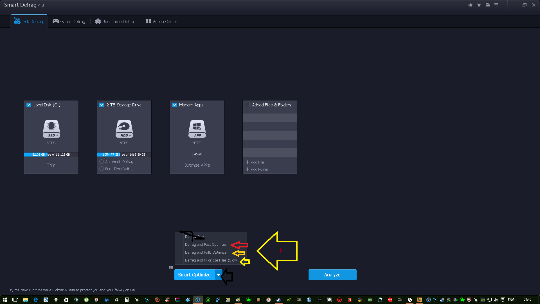
Task: Click the small help question icon near Smart Optimize
Action: pos(170,267)
